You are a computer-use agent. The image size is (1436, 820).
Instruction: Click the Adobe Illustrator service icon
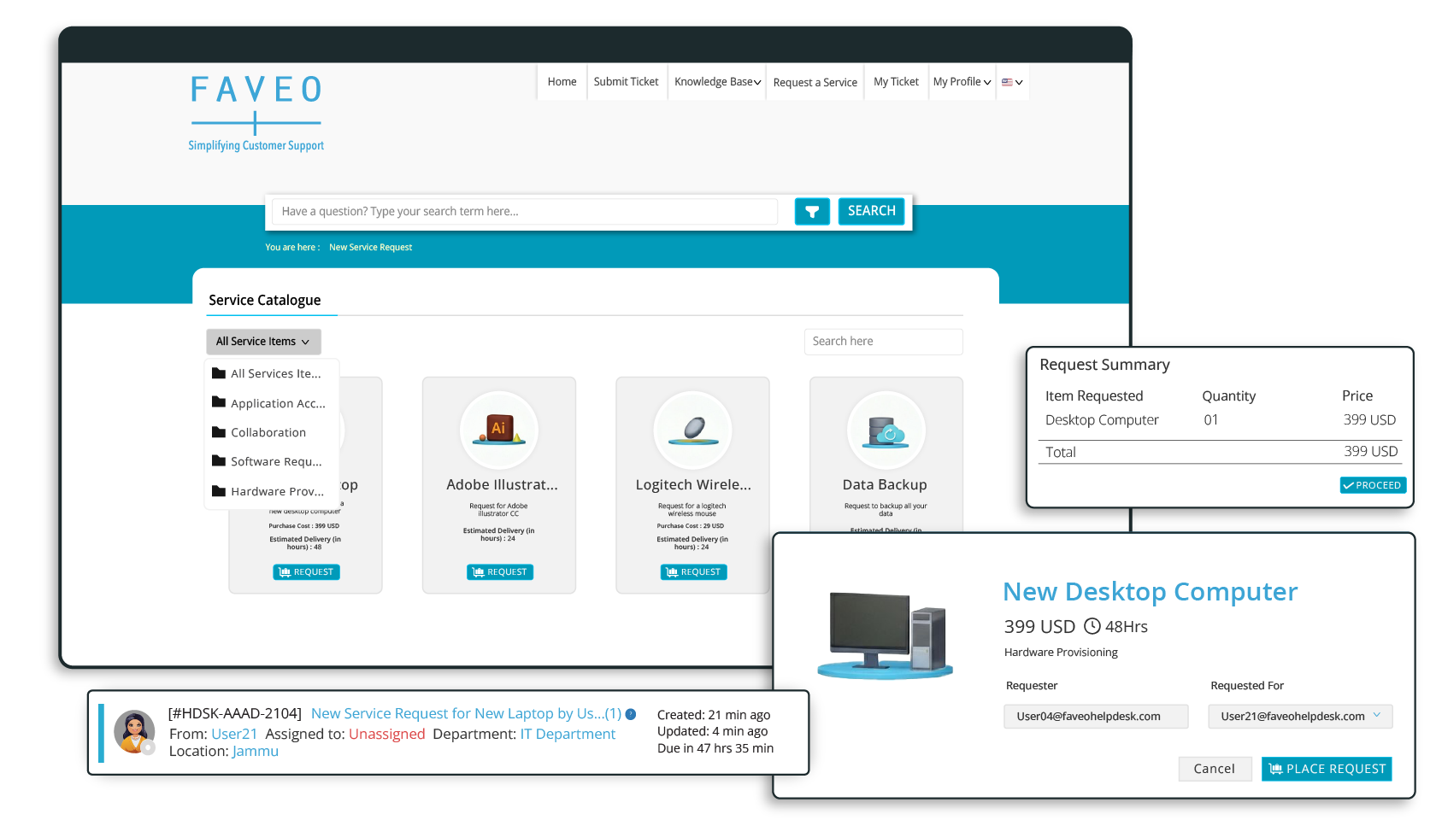[499, 430]
